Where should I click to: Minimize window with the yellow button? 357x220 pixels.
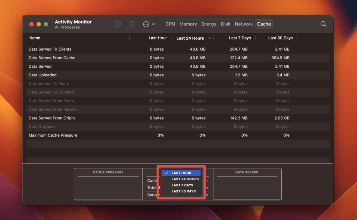tap(39, 24)
